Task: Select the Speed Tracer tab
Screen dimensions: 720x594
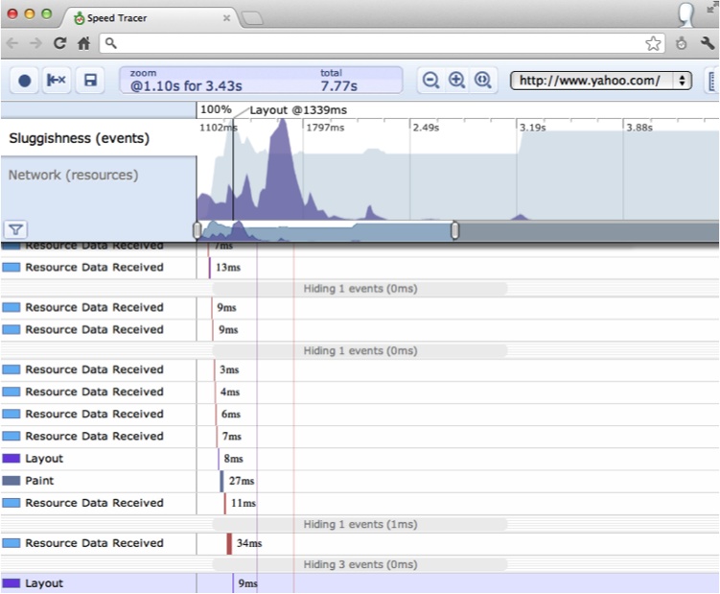Action: tap(150, 18)
